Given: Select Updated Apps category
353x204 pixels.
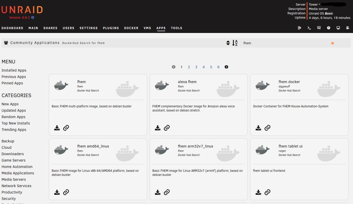Looking at the screenshot, I should (x=14, y=110).
